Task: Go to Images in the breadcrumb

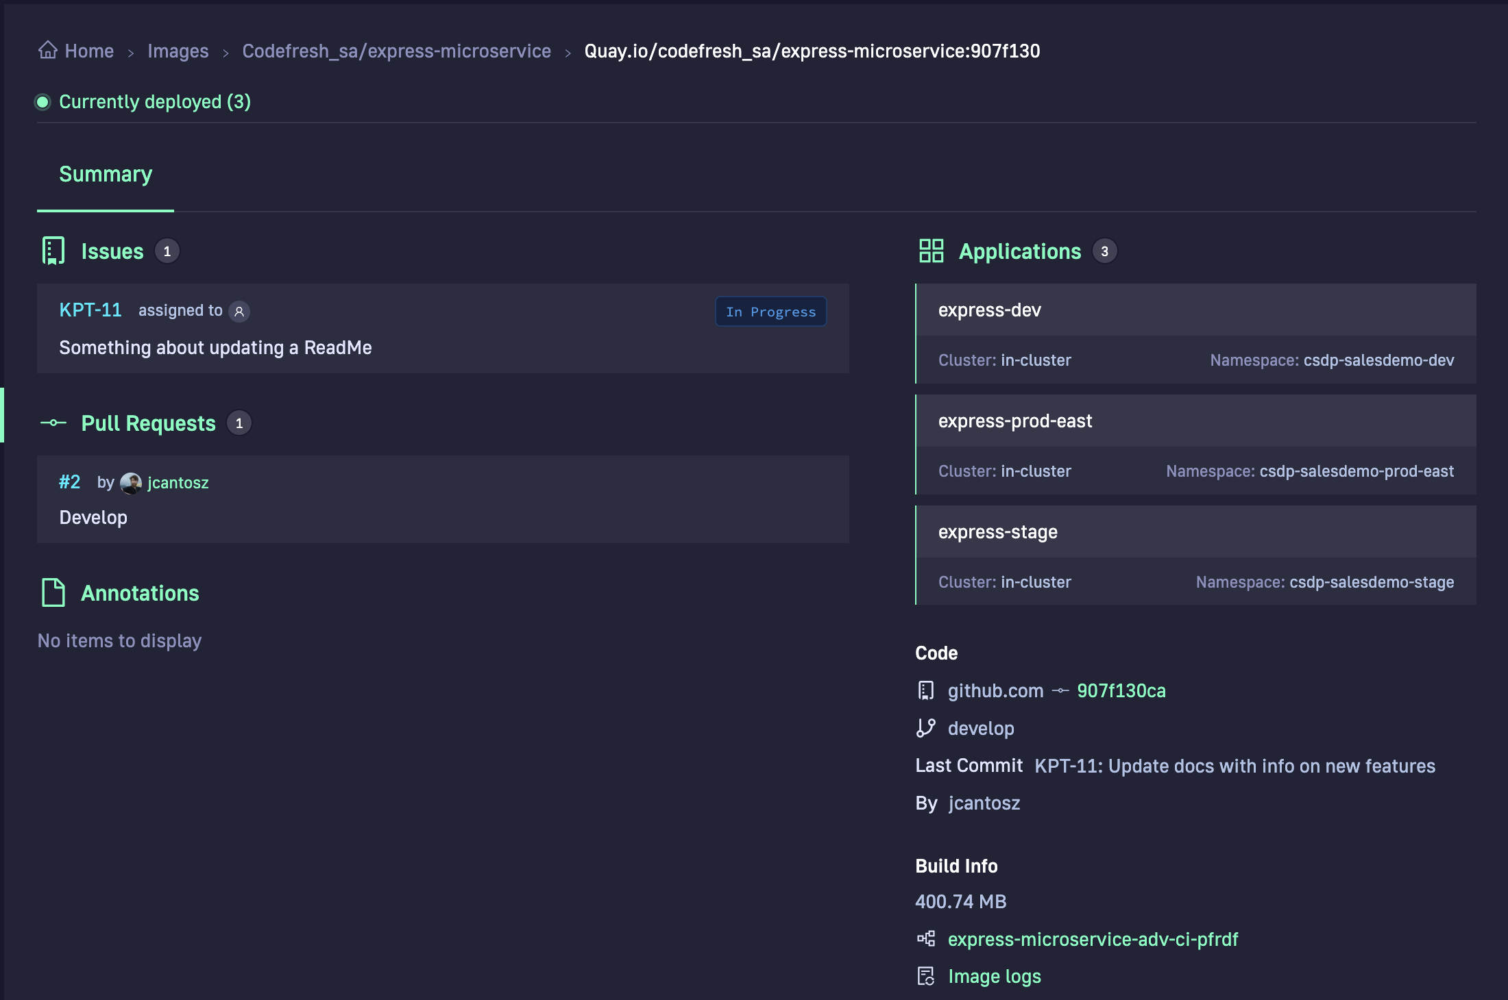Action: 178,51
